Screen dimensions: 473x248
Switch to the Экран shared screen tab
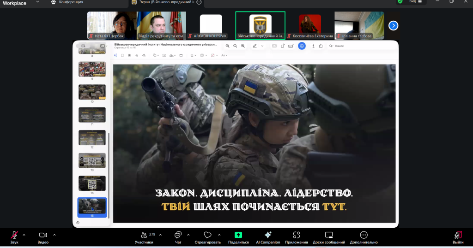[164, 2]
